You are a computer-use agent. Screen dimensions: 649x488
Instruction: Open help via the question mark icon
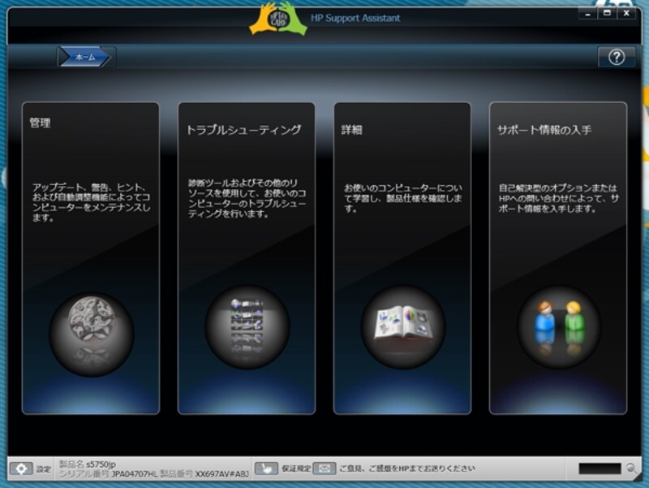618,55
